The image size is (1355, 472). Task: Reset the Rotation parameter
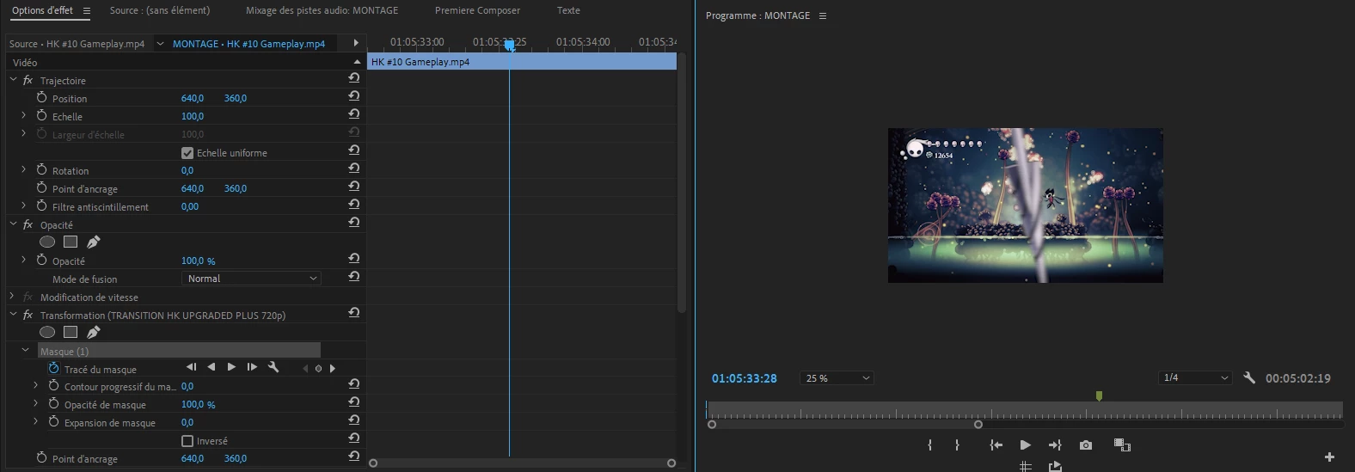tap(353, 169)
